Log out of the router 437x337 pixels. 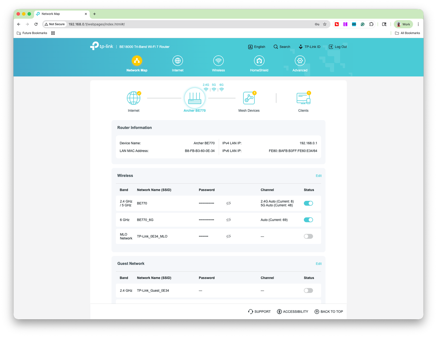coord(338,47)
